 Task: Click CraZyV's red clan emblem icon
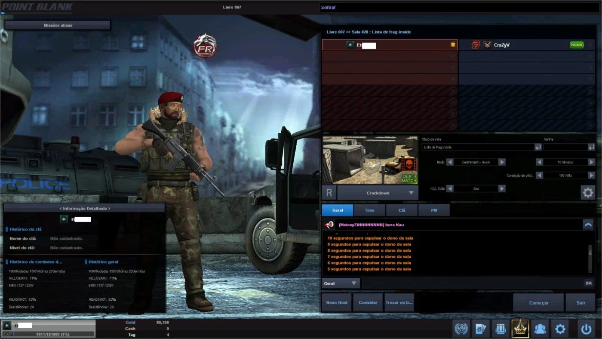476,45
